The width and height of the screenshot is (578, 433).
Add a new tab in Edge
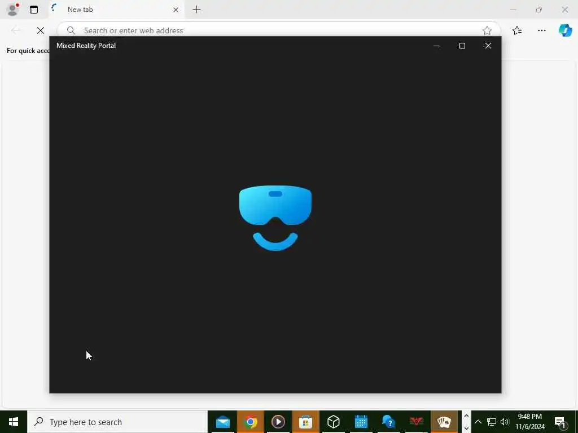tap(197, 10)
